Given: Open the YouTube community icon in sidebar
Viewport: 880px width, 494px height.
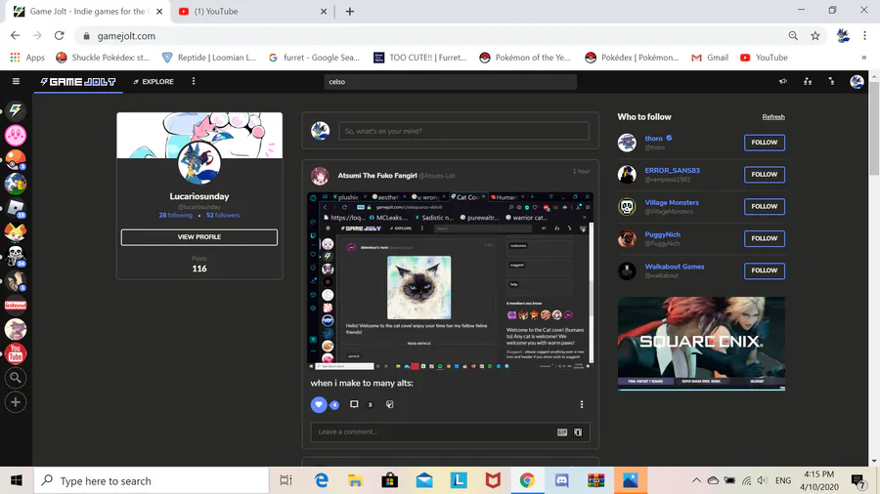Looking at the screenshot, I should click(16, 353).
